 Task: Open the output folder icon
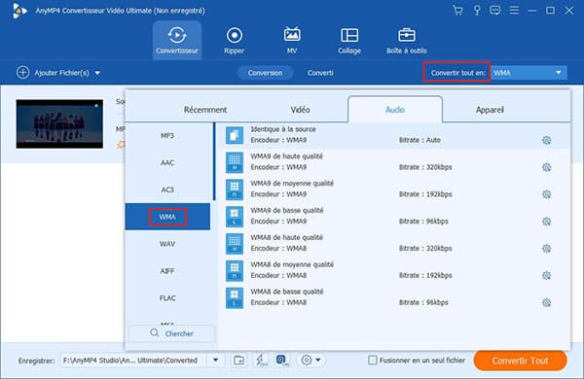click(x=238, y=360)
